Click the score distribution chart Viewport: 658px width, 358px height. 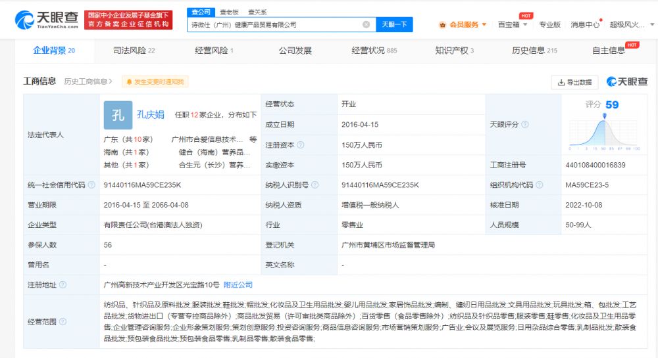click(x=604, y=132)
